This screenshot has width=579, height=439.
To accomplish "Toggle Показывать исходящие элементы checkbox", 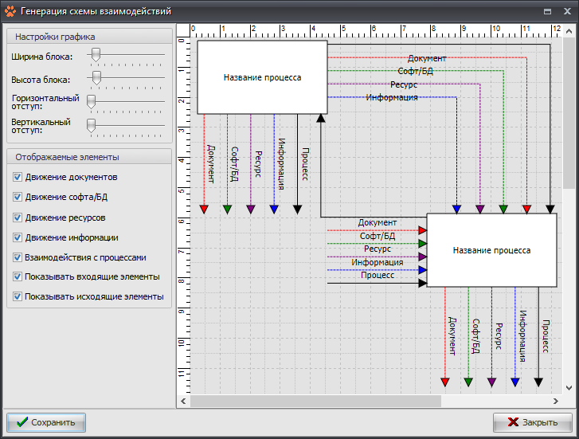I will [x=18, y=296].
